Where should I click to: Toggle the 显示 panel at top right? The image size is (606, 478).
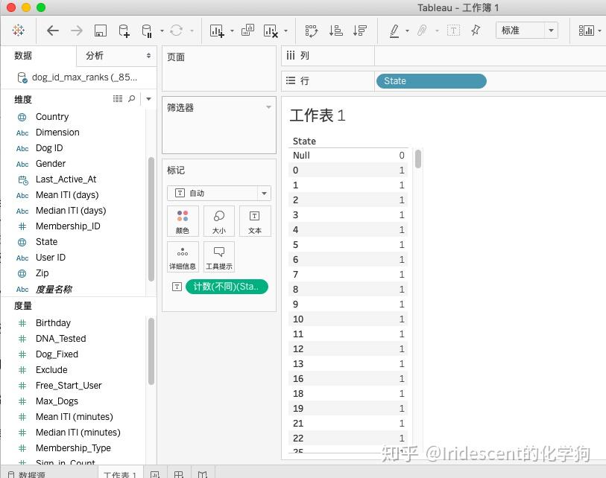click(x=587, y=30)
